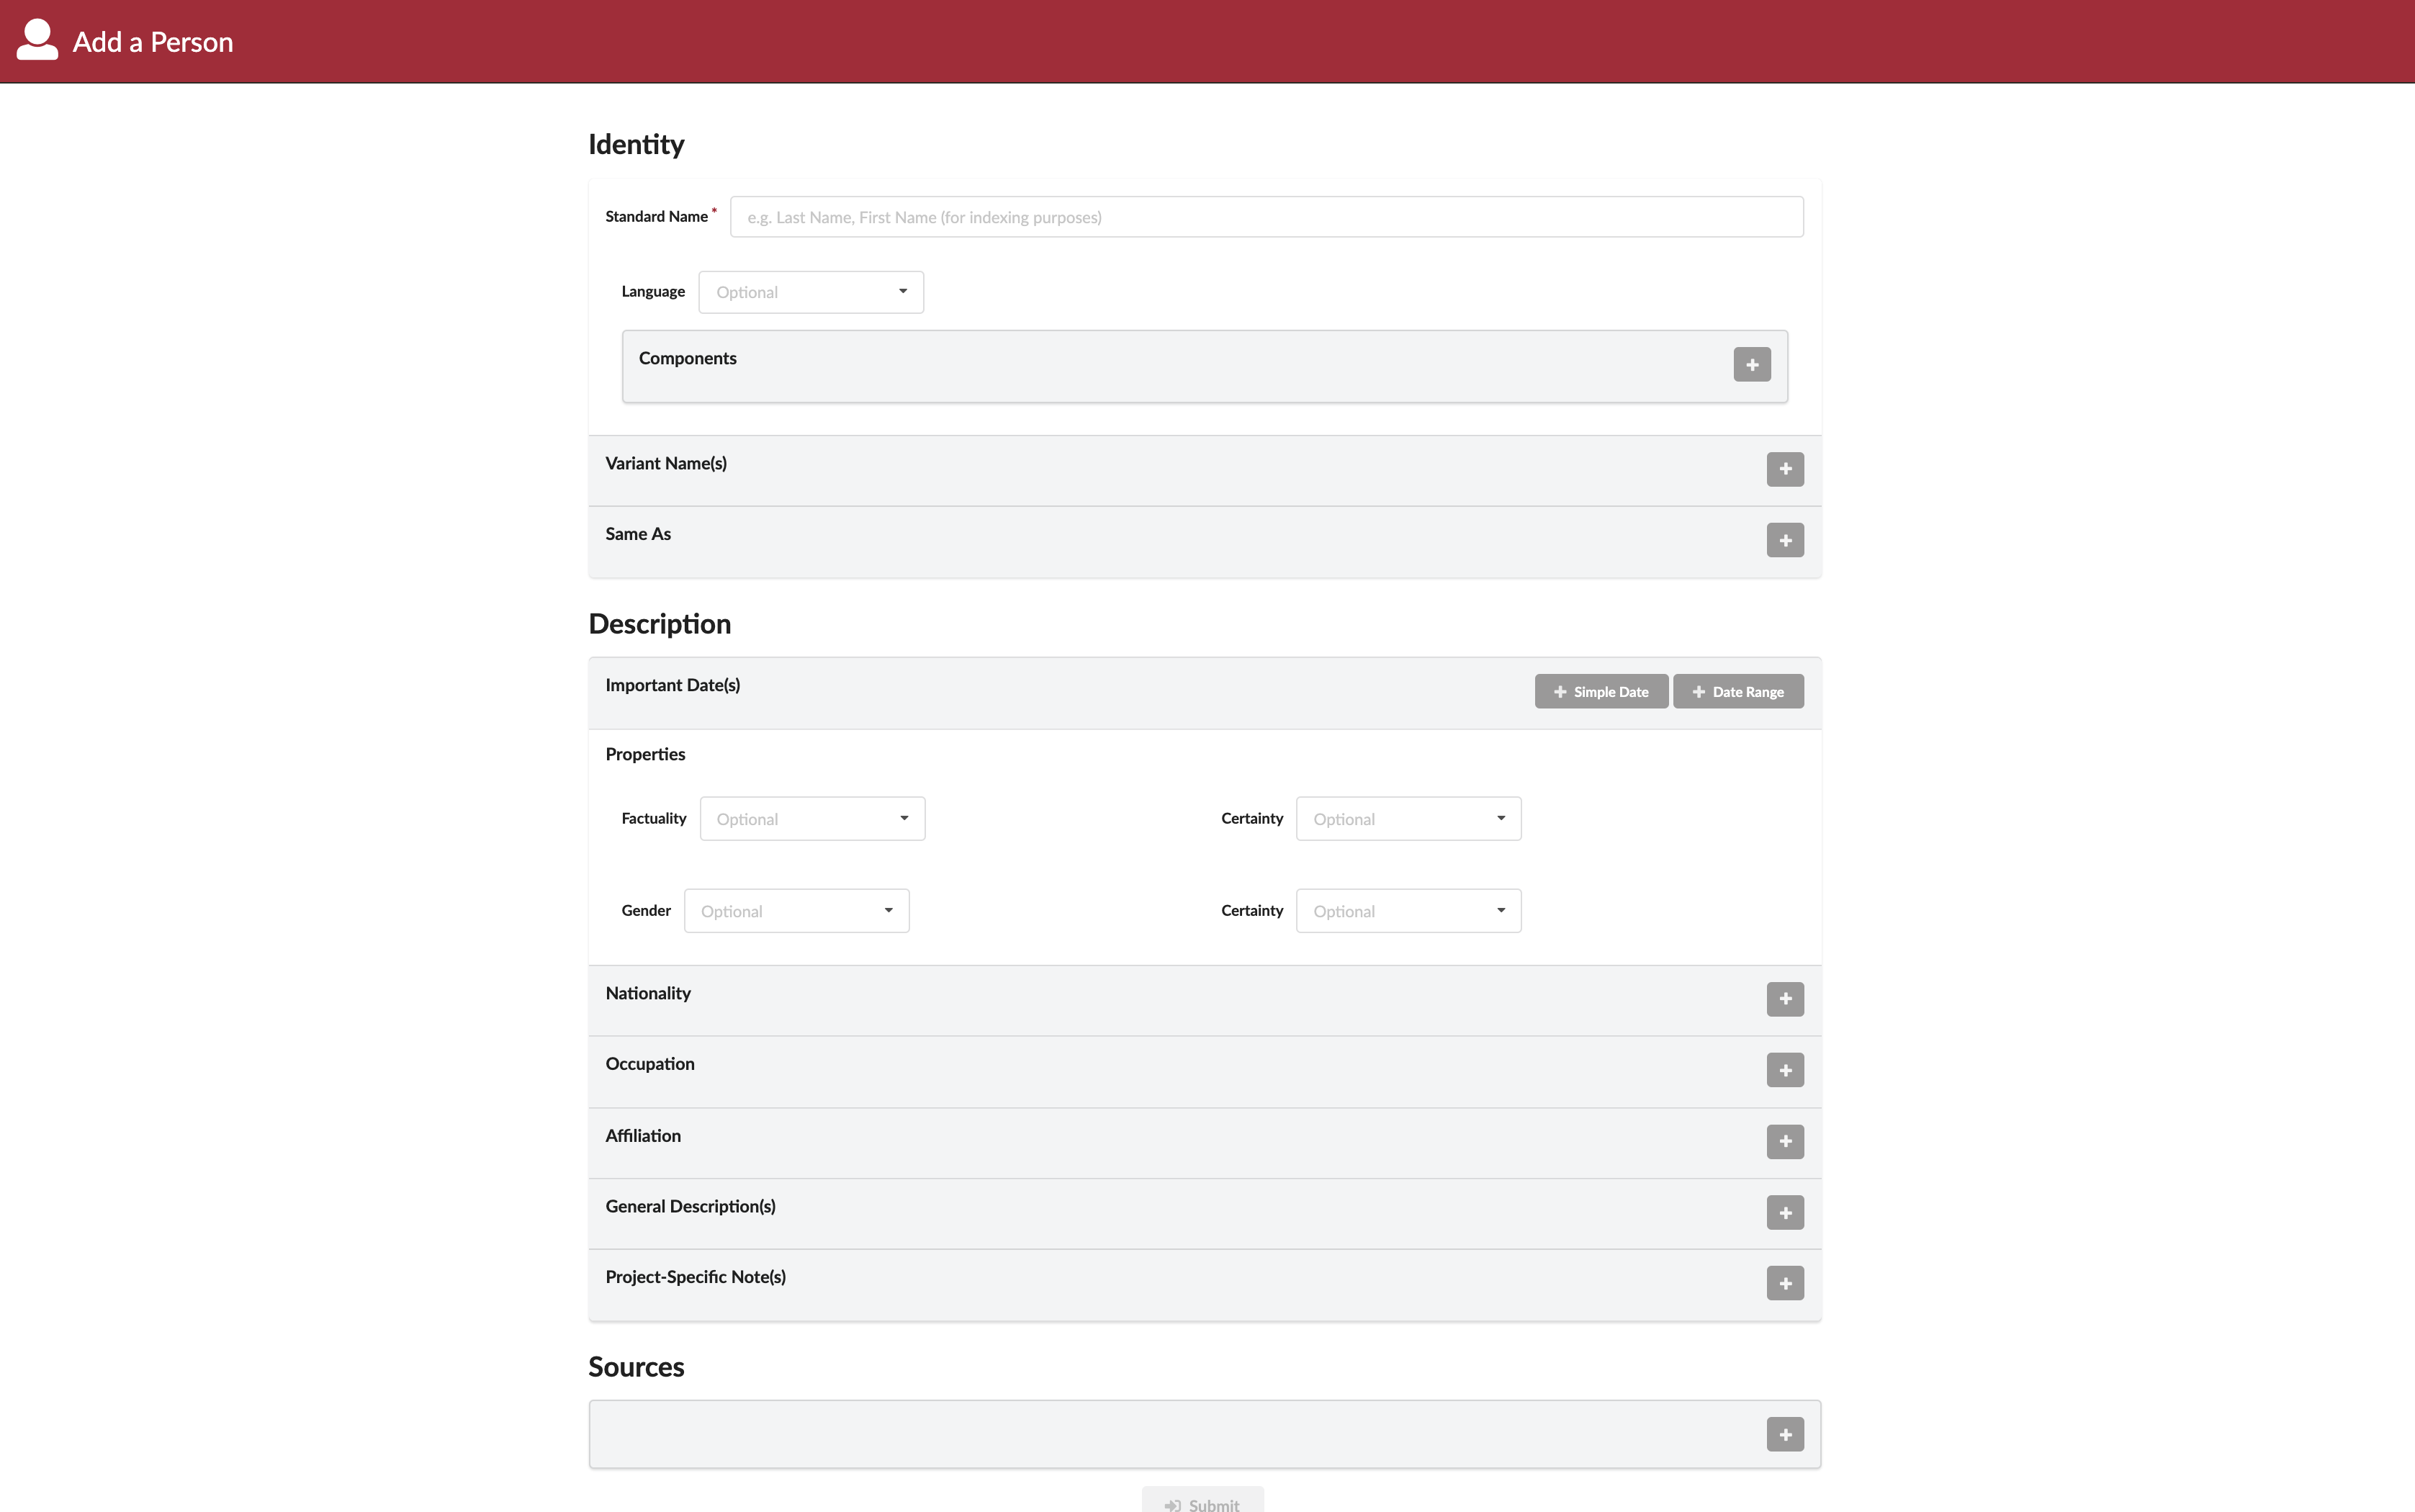This screenshot has height=1512, width=2415.
Task: Click the Add a Person title
Action: 153,42
